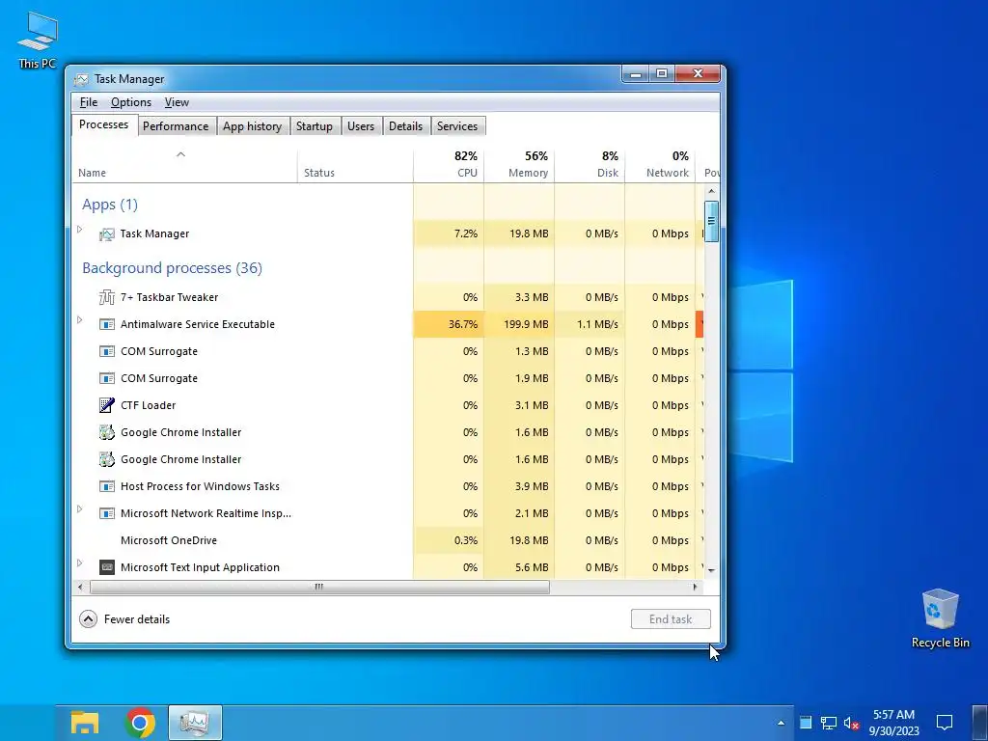Click the 7+ Taskbar Tweaker process icon

106,297
